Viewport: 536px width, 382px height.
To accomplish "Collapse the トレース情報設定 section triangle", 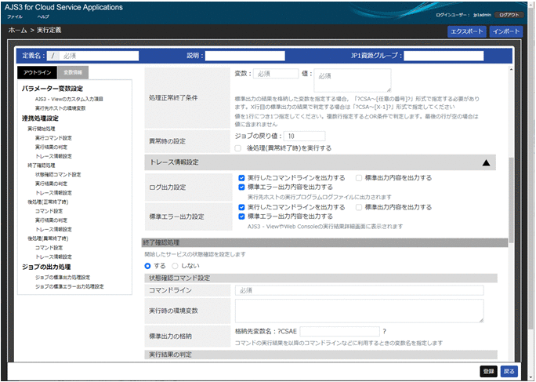I will tap(486, 162).
